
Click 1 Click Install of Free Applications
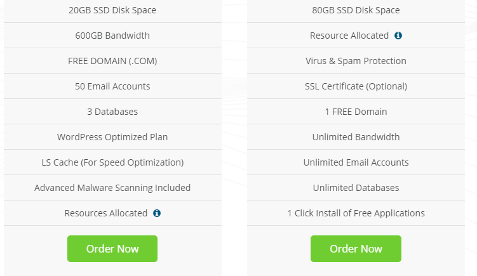pyautogui.click(x=356, y=213)
